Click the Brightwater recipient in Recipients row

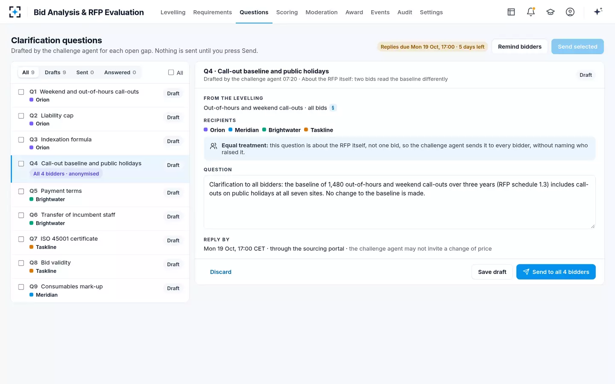point(281,130)
